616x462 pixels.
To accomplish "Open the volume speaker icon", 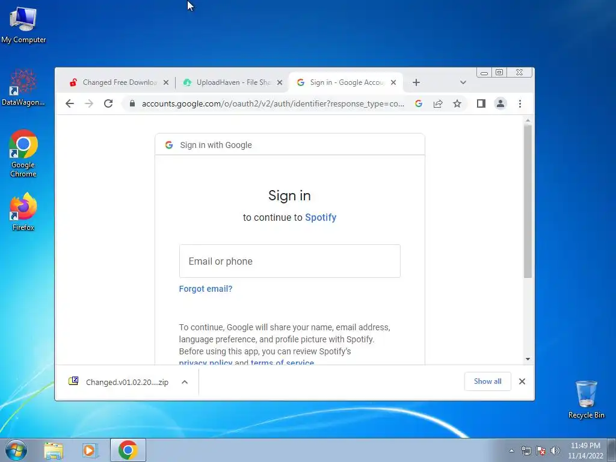I will click(x=555, y=451).
